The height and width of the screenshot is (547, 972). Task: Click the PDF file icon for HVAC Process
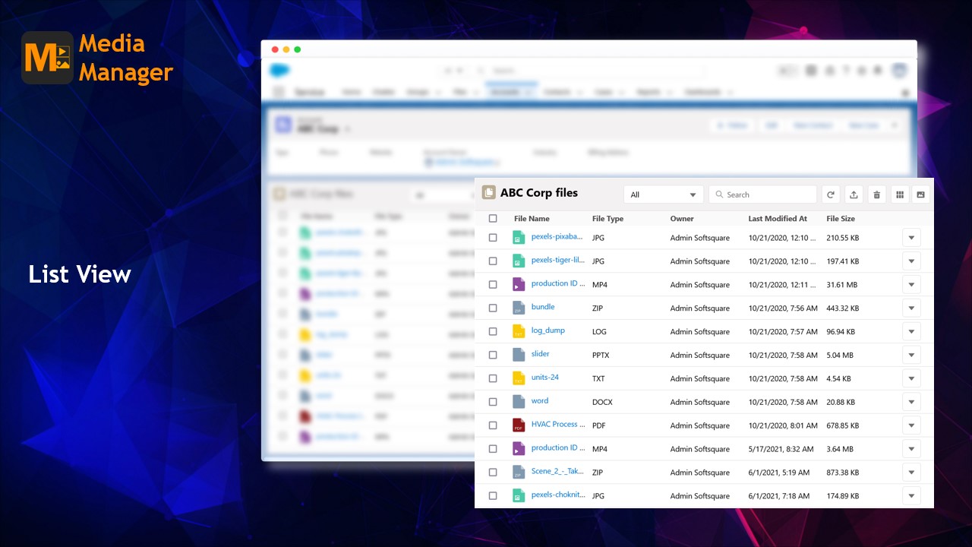point(519,425)
